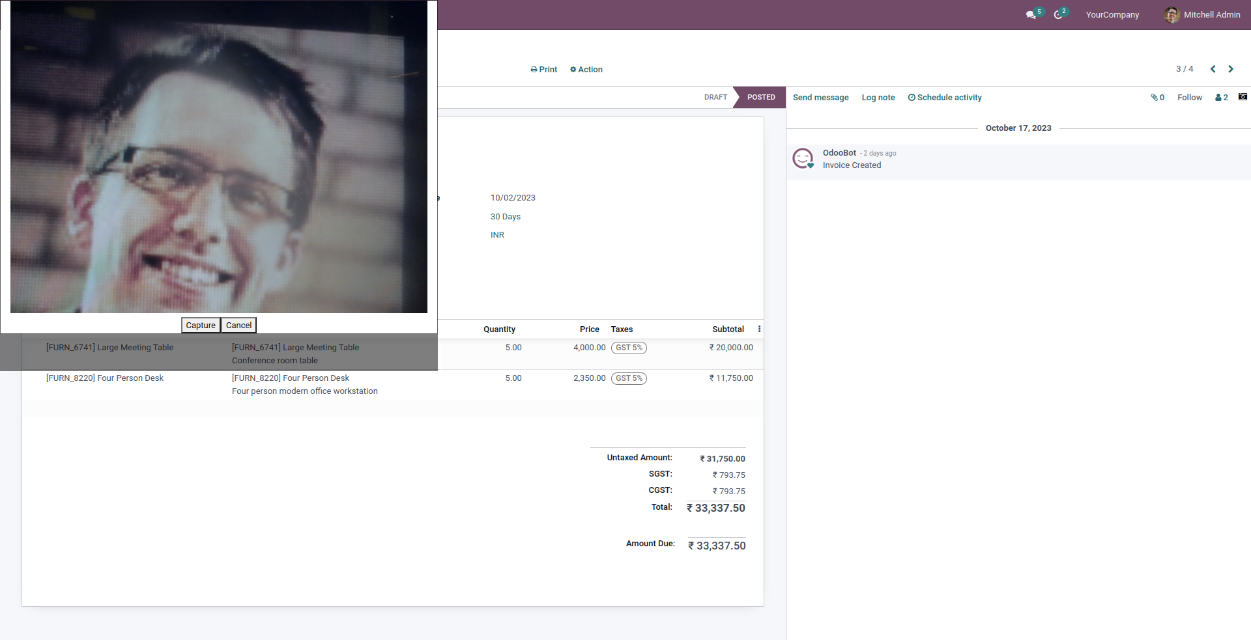
Task: Click subtotal ₹ 11,750.00
Action: coord(731,378)
